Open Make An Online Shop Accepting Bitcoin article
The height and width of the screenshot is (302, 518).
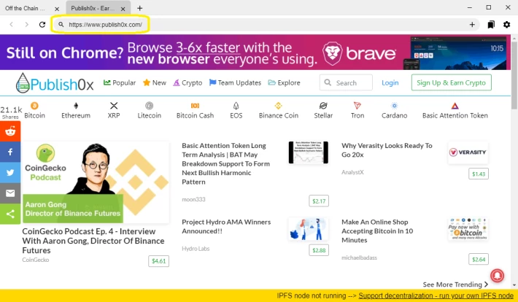click(377, 231)
